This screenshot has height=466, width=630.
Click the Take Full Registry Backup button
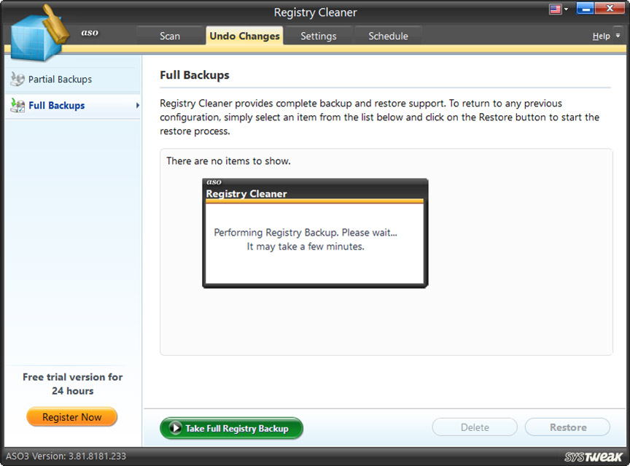pos(231,428)
